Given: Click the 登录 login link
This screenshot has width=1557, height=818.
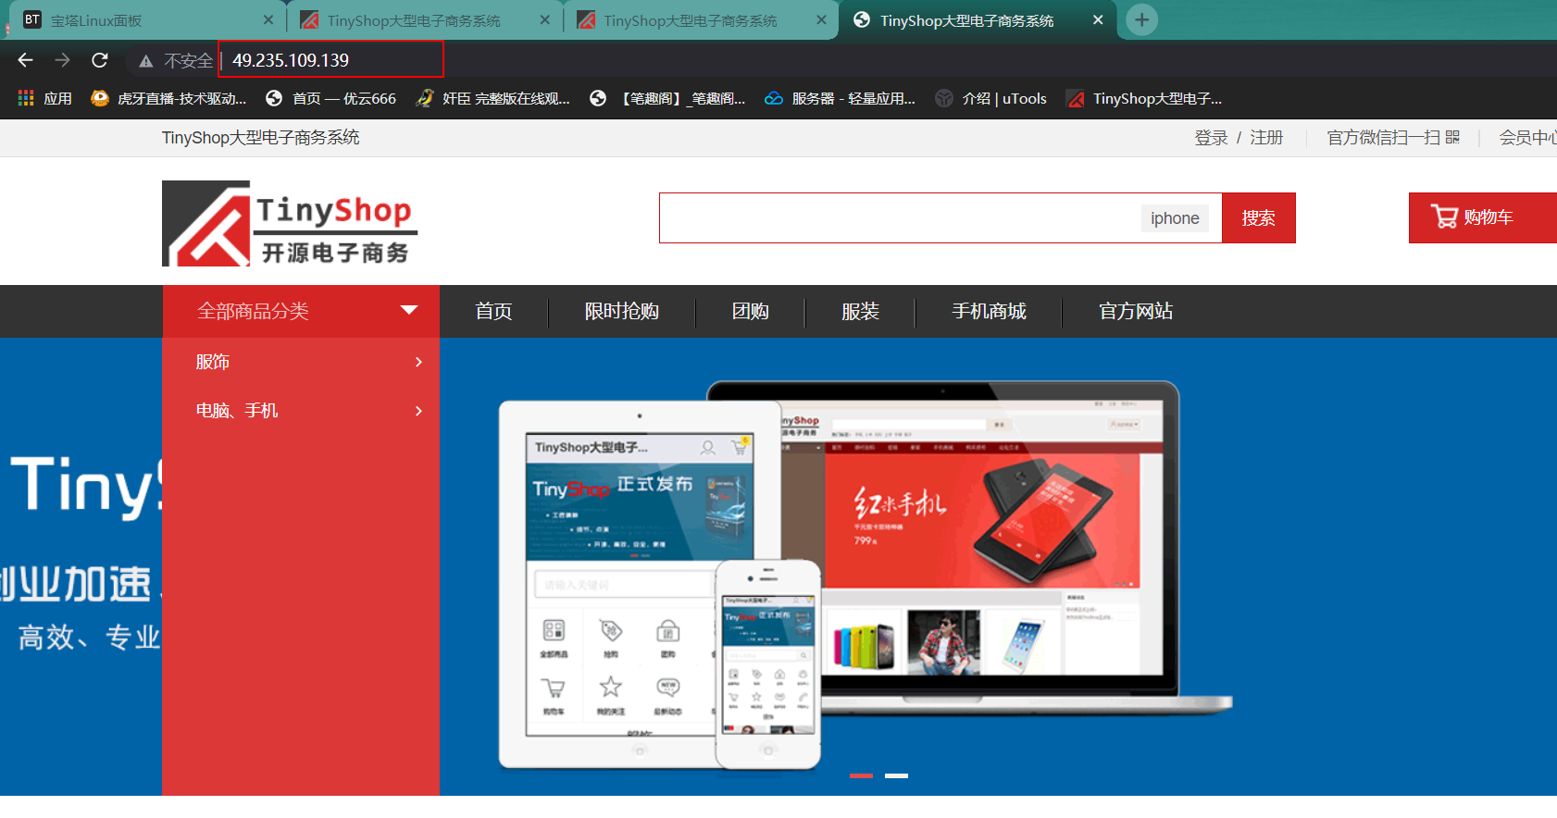Looking at the screenshot, I should click(x=1211, y=138).
